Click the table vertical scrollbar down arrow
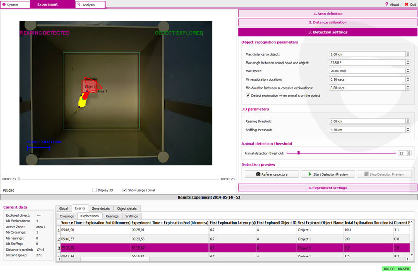The width and height of the screenshot is (418, 272). (412, 255)
